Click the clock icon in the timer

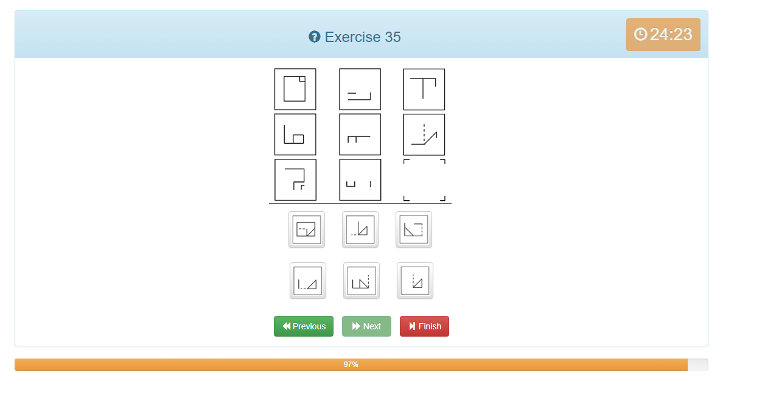pos(640,35)
